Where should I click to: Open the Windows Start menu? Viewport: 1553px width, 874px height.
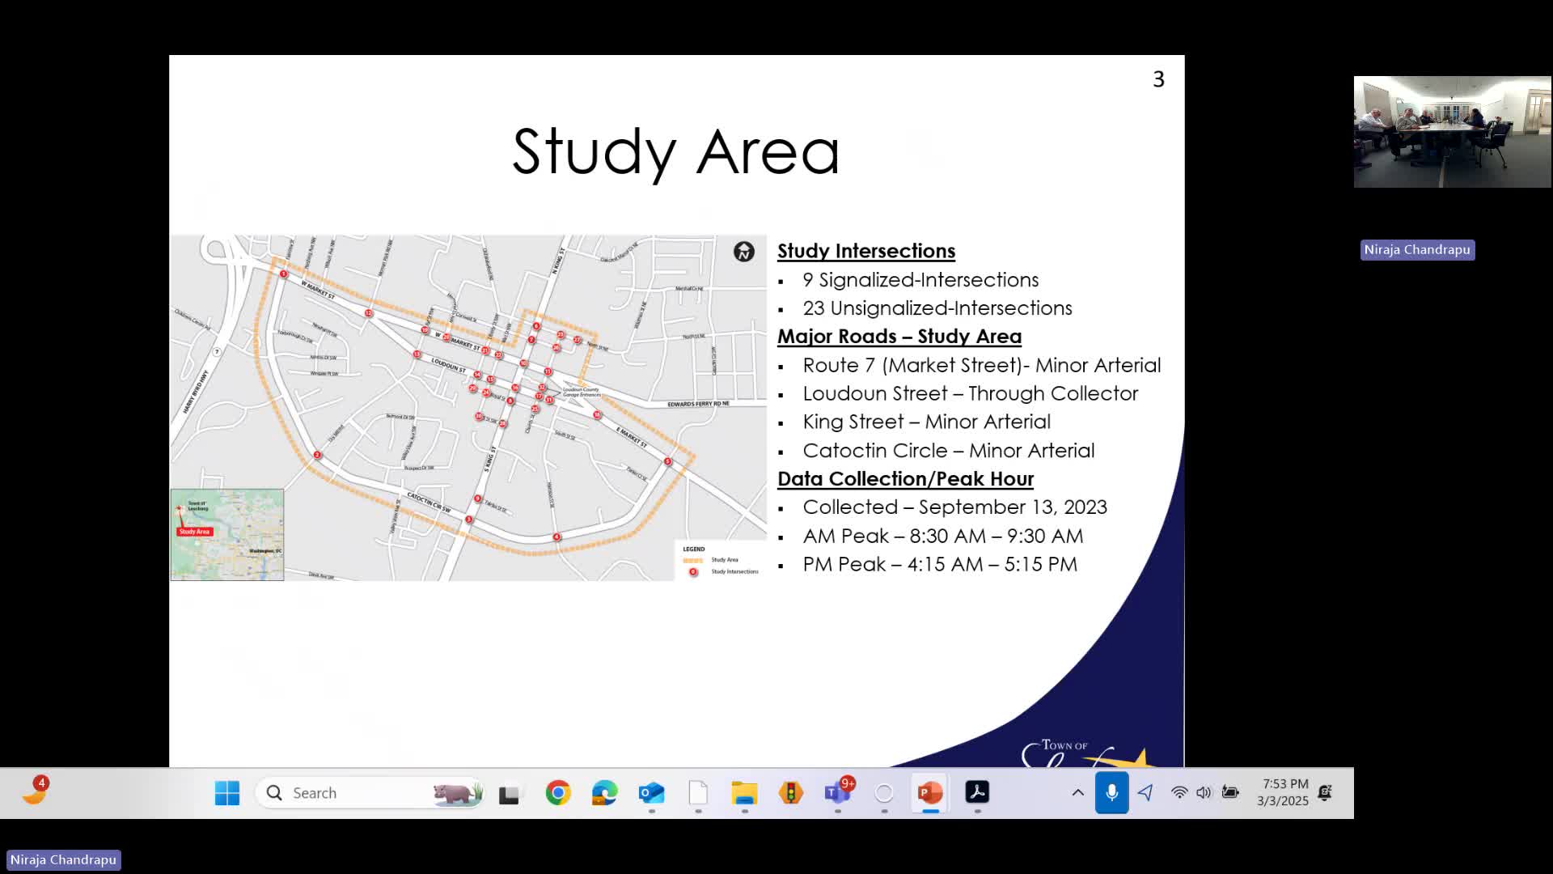click(x=227, y=793)
